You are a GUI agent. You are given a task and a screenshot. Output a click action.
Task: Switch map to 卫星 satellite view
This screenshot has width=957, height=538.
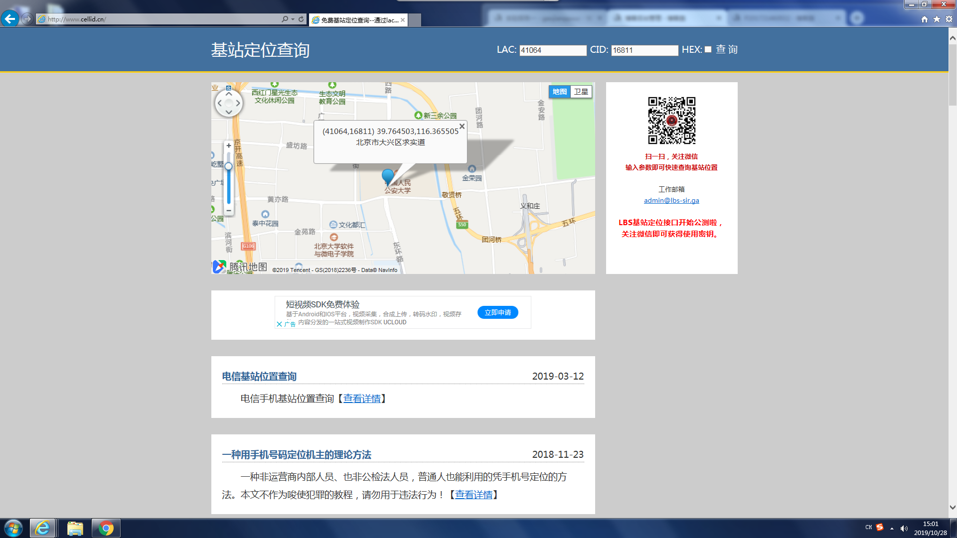point(581,92)
